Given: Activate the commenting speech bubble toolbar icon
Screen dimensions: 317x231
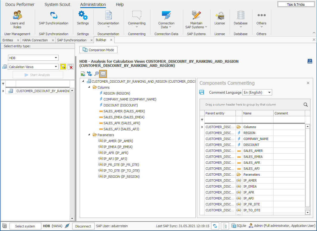Looking at the screenshot, I should [x=103, y=73].
